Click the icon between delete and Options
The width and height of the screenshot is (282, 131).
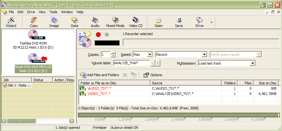(x=134, y=75)
